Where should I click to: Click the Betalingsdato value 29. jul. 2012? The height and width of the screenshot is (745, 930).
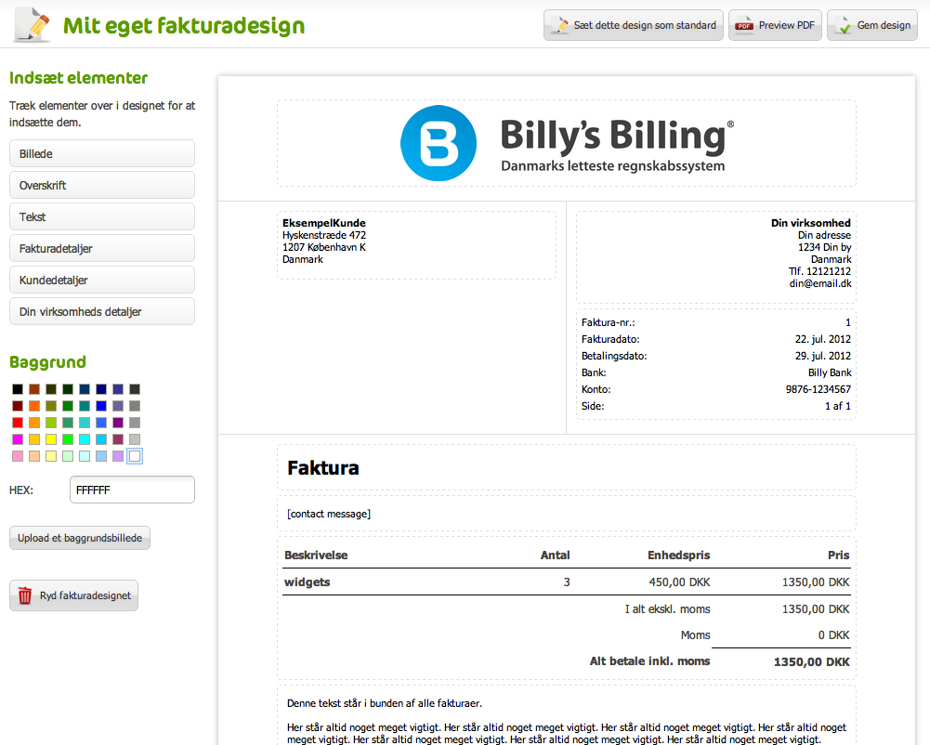click(822, 355)
